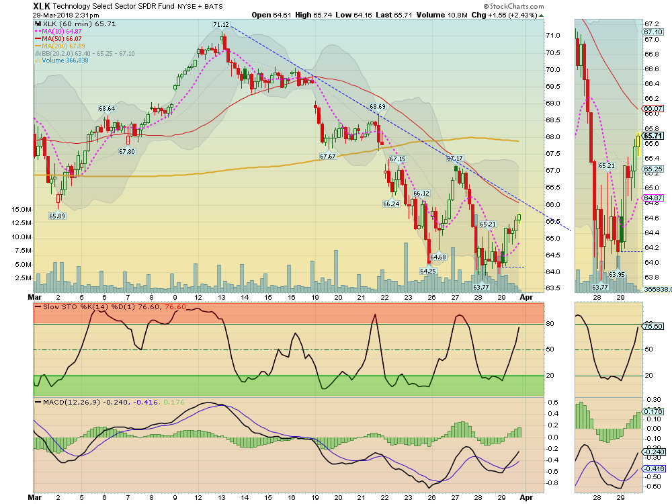The image size is (672, 504).
Task: Click the Low 64.16 value in the header
Action: pyautogui.click(x=354, y=15)
